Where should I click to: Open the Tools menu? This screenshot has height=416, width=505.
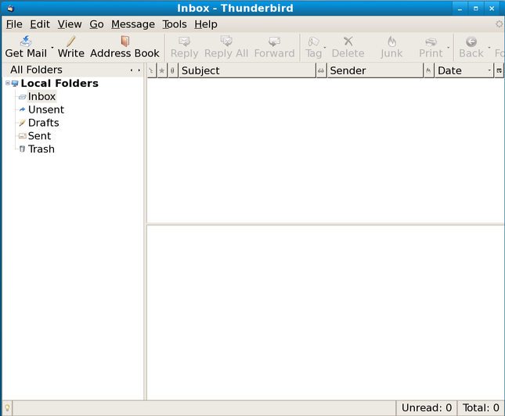click(175, 24)
